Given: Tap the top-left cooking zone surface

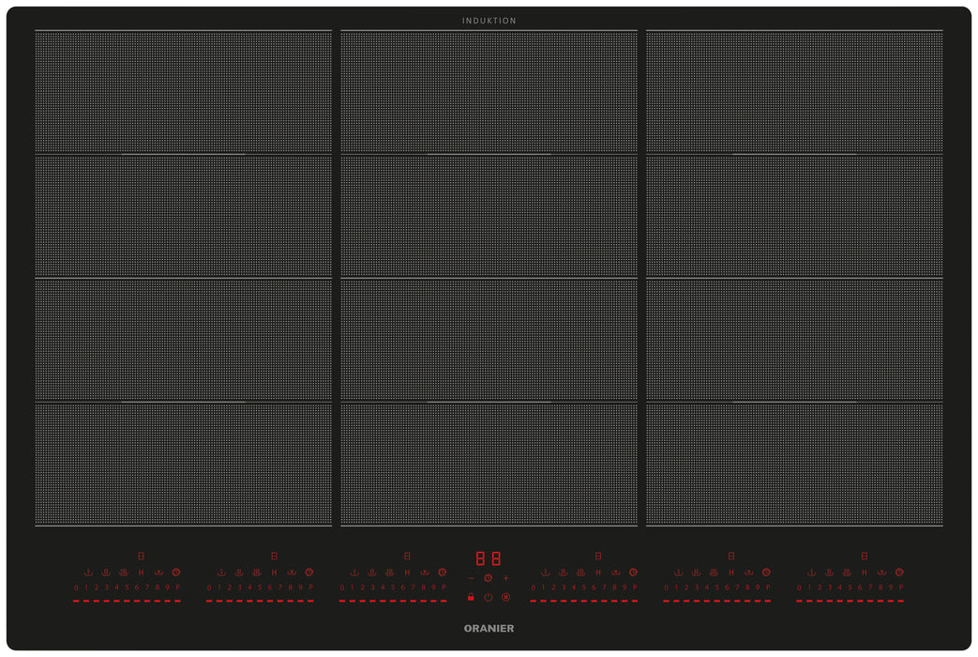Looking at the screenshot, I should click(183, 91).
